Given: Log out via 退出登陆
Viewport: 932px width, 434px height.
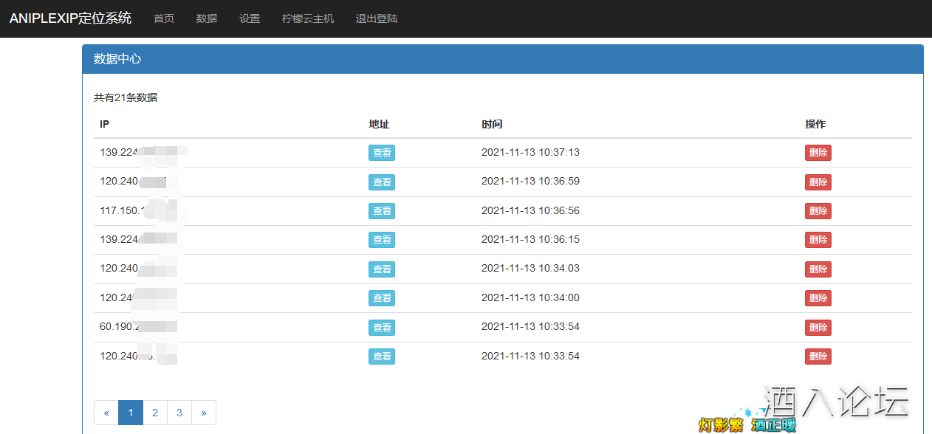Looking at the screenshot, I should click(x=377, y=18).
